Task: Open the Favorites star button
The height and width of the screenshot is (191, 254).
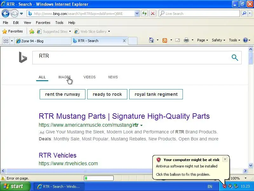Action: click(13, 31)
